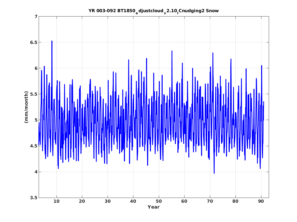
Task: Click the x-axis tick label '30'
Action: [x=108, y=201]
